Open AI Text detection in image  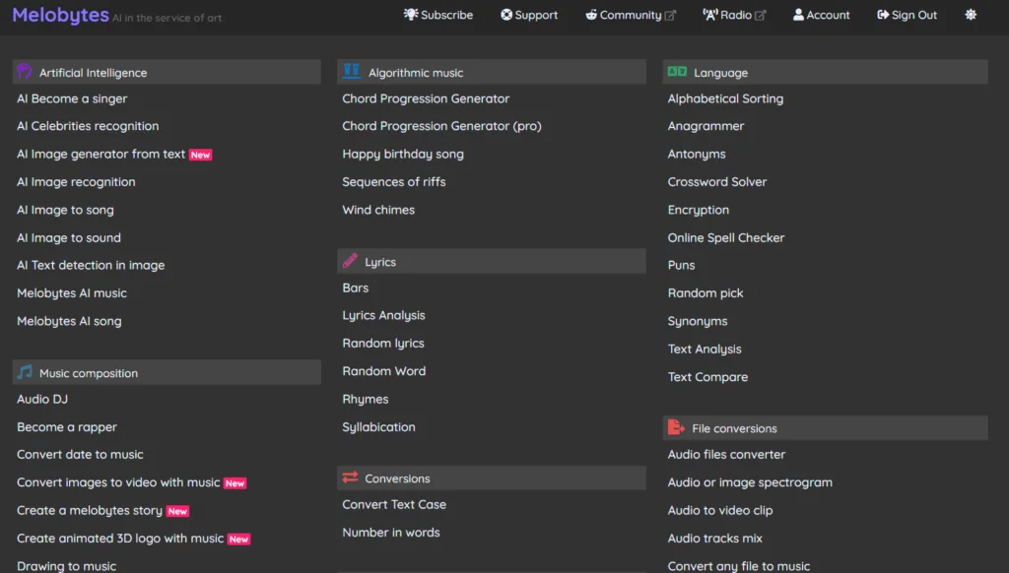(91, 265)
